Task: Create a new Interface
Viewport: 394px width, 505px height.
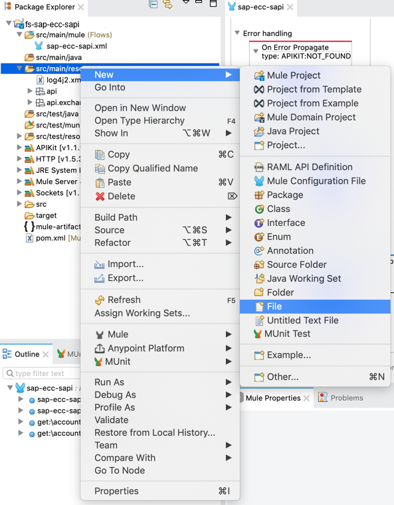Action: pyautogui.click(x=315, y=223)
